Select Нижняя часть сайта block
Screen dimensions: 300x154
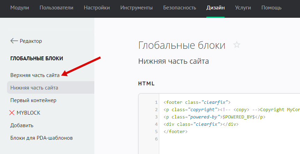point(34,88)
